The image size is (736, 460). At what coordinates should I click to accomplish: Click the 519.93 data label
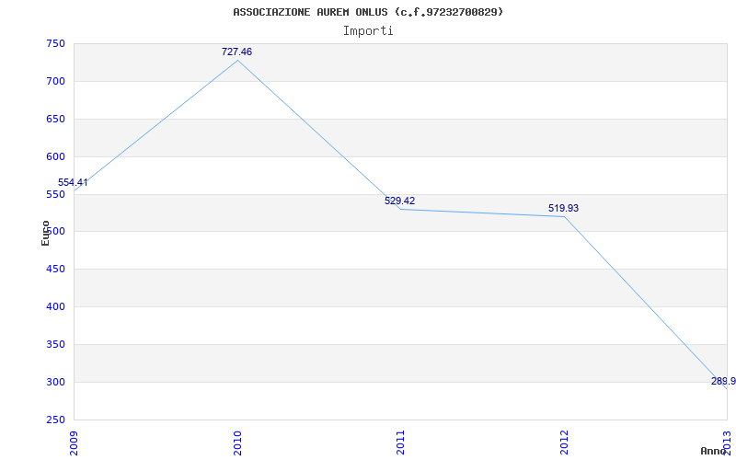[563, 209]
